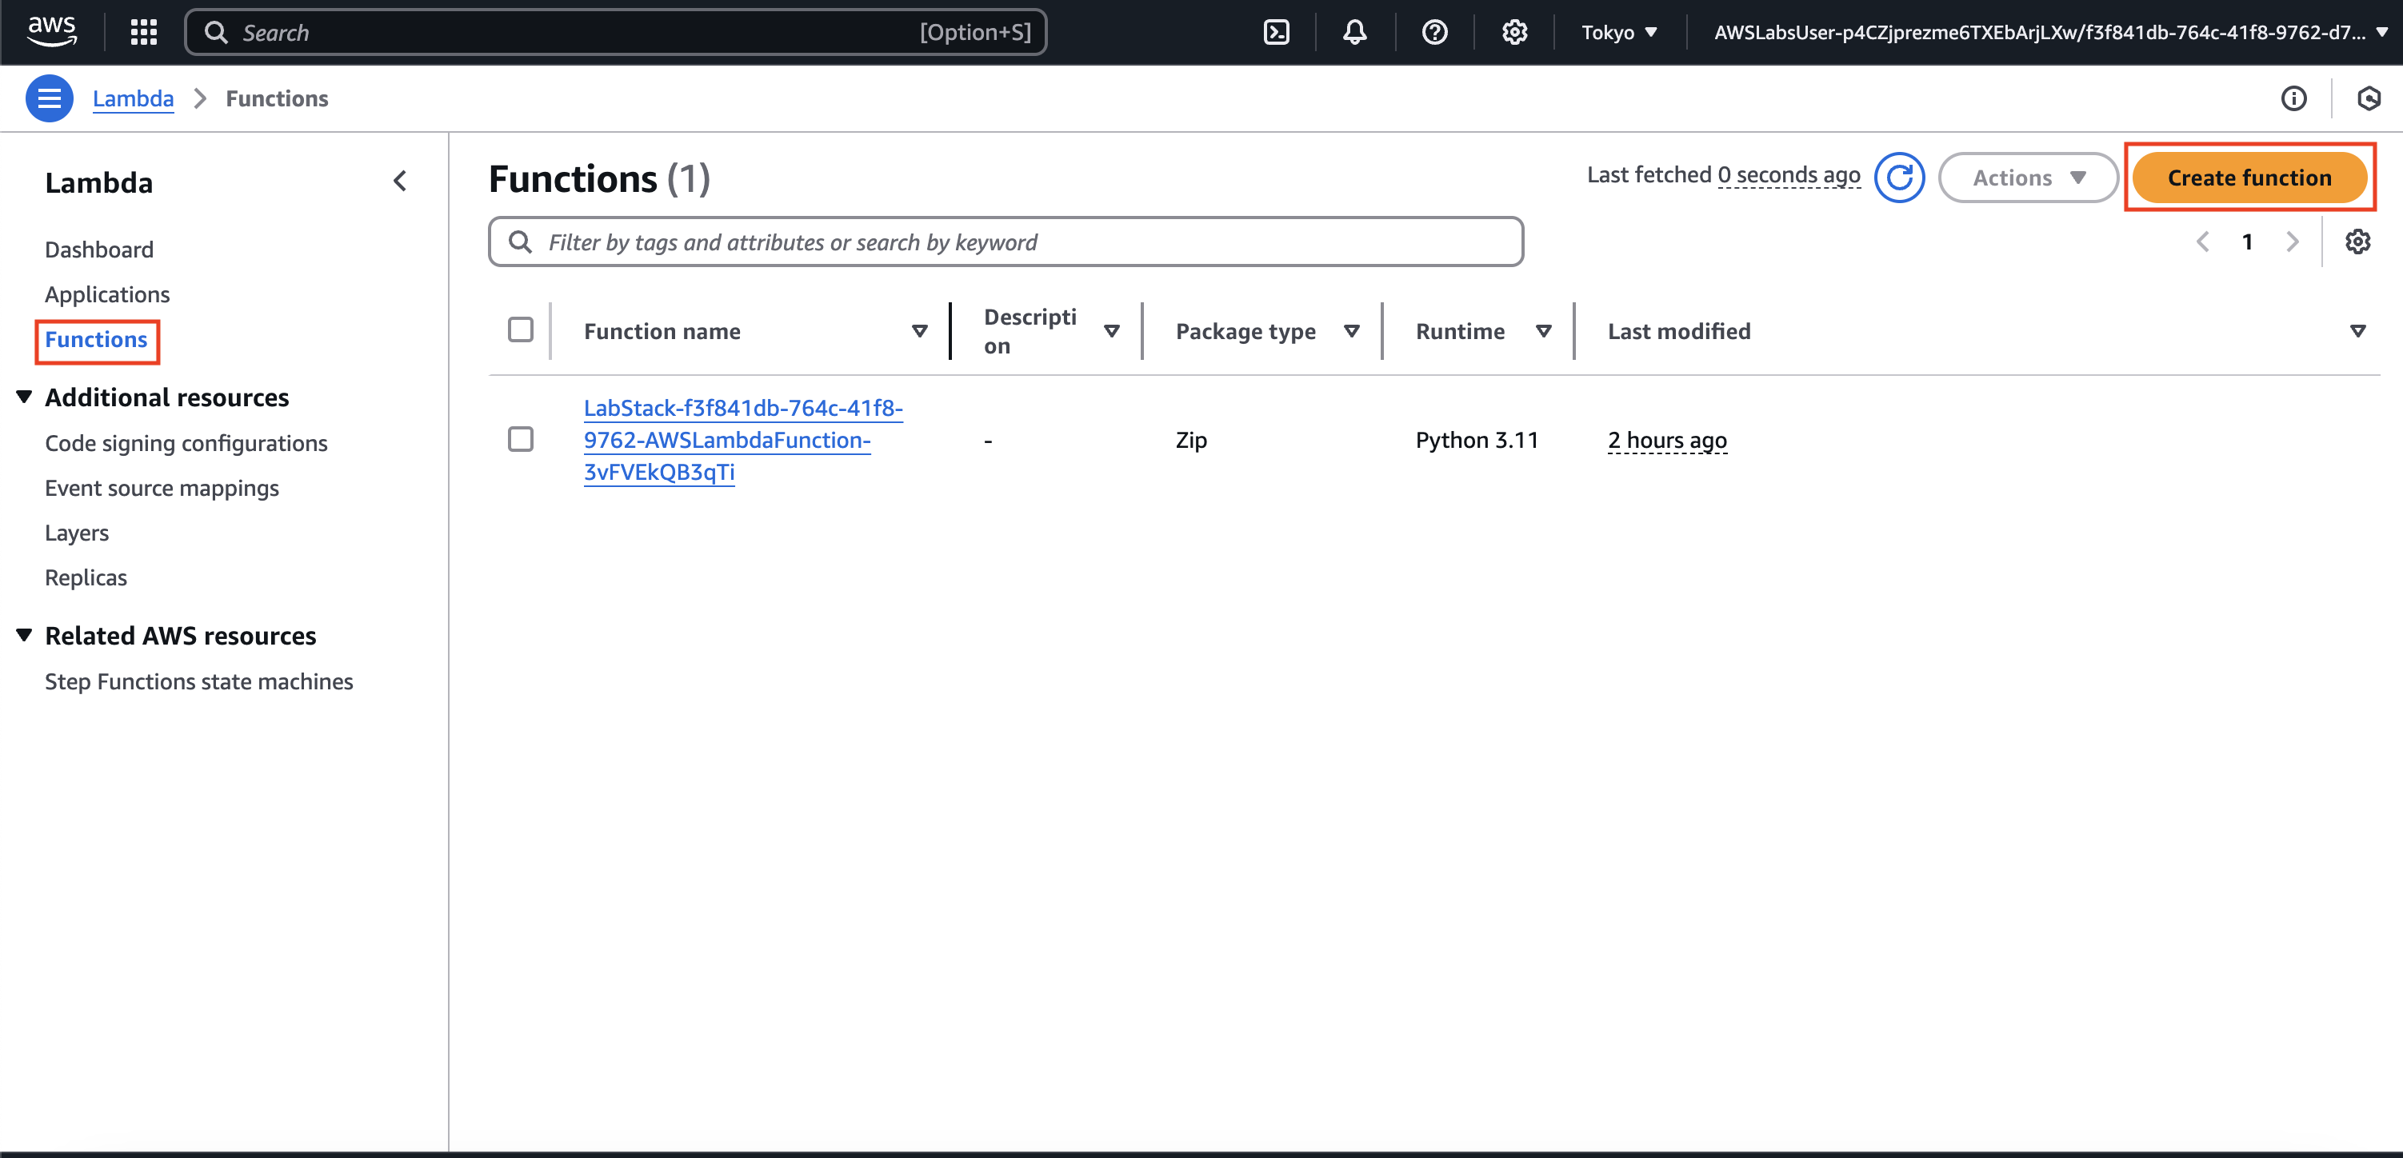Collapse the Lambda side navigation panel

400,181
